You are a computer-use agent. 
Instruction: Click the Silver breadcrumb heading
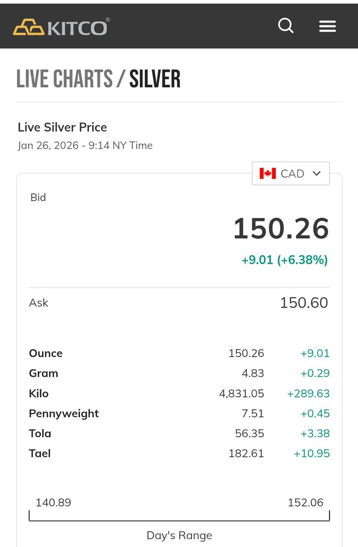click(155, 79)
